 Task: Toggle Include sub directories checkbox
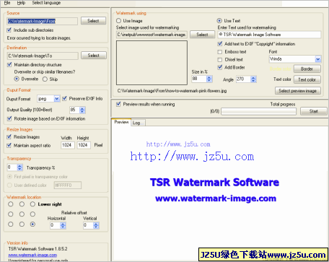coord(9,30)
